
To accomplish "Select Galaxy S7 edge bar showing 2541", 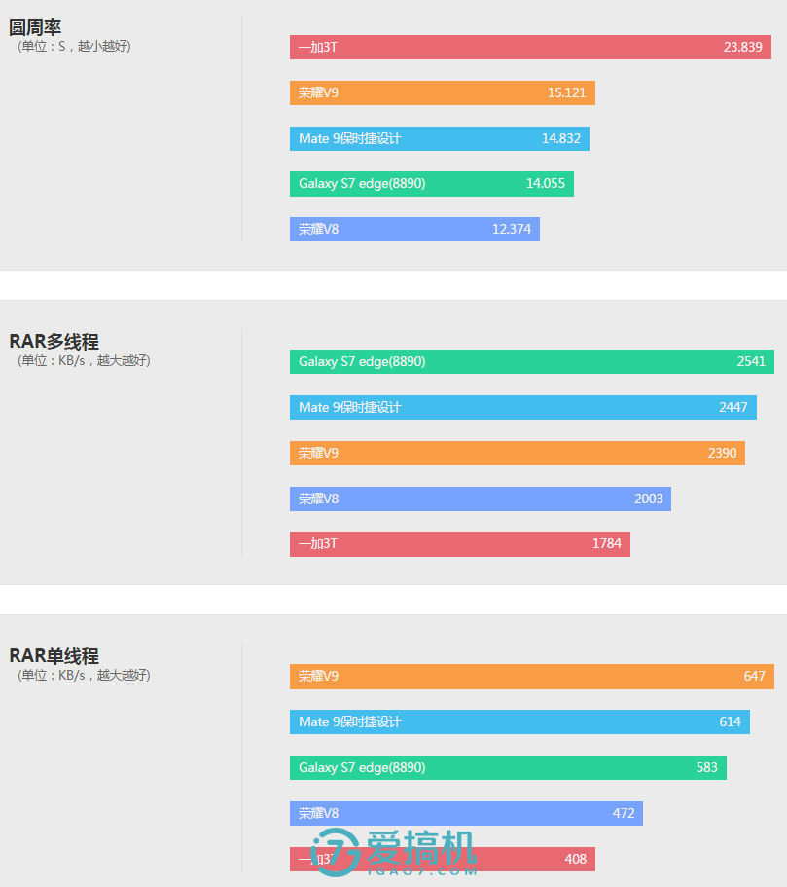I will click(x=531, y=361).
